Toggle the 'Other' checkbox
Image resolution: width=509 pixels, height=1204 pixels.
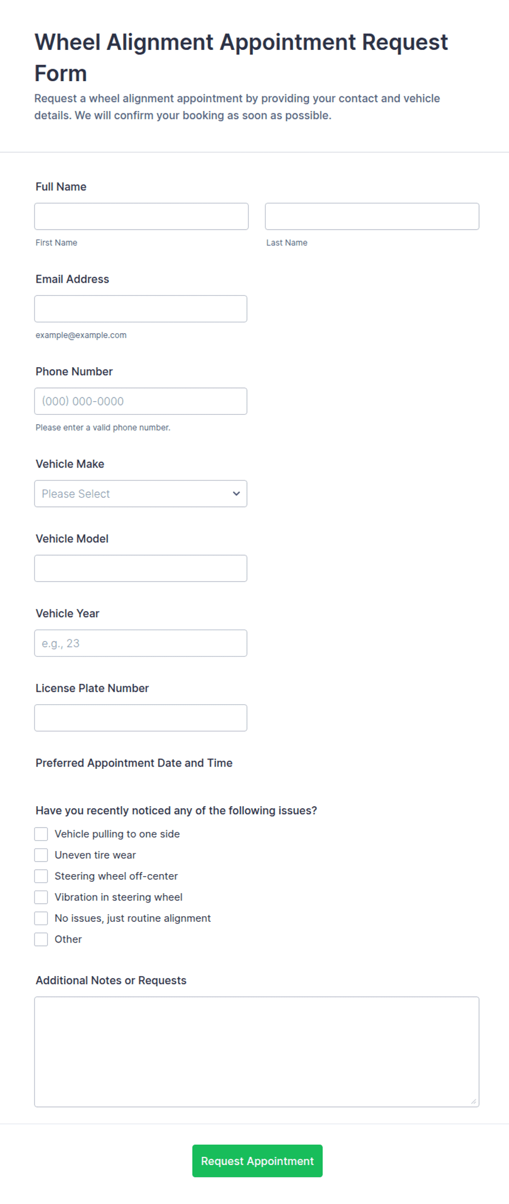[x=41, y=939]
